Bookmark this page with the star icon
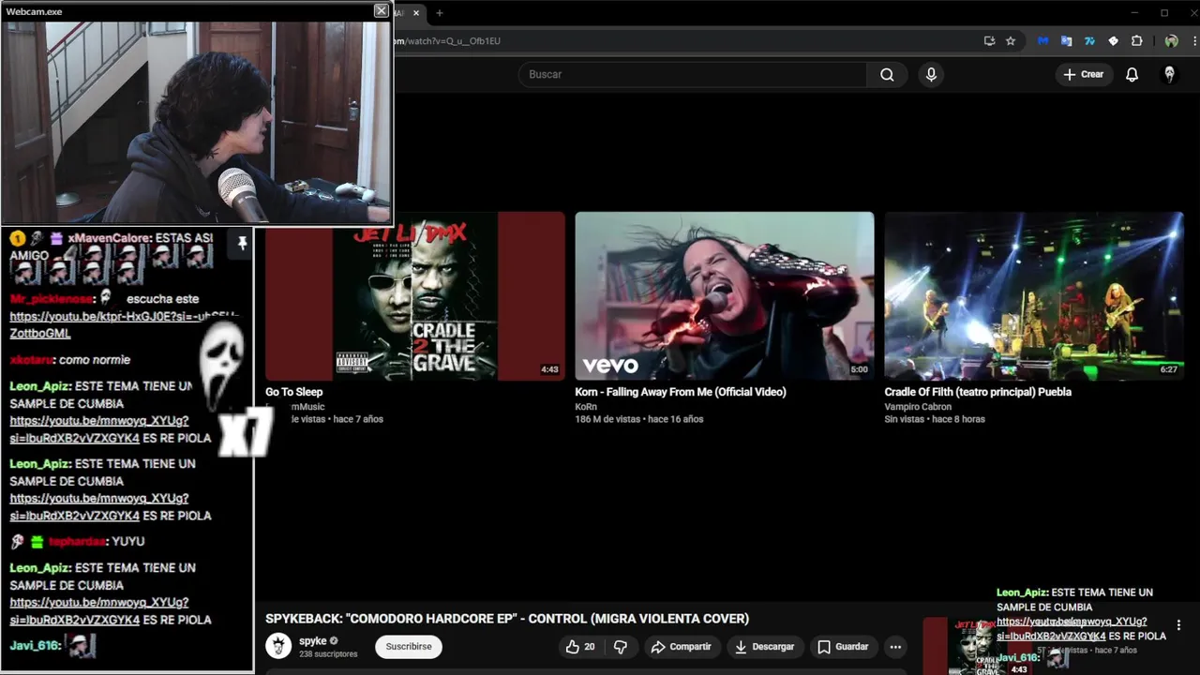Image resolution: width=1200 pixels, height=675 pixels. pos(1011,41)
